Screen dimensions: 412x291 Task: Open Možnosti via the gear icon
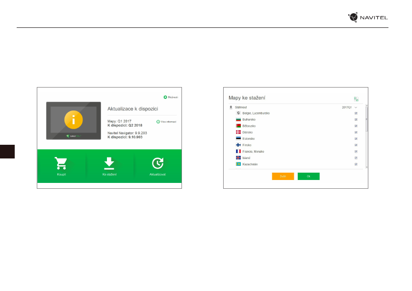point(165,97)
